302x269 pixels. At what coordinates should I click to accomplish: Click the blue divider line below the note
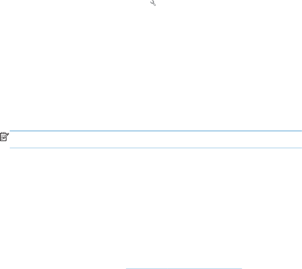[x=156, y=148]
